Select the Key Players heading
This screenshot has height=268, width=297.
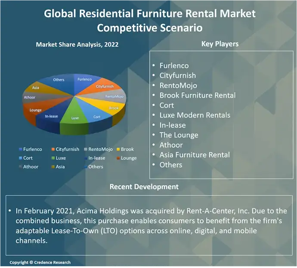(220, 44)
